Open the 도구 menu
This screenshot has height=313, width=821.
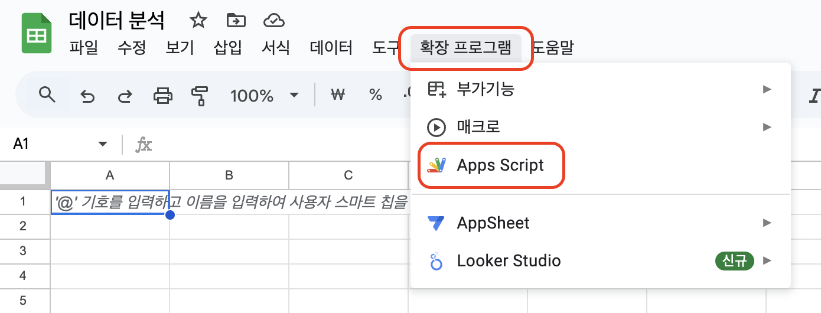point(387,47)
